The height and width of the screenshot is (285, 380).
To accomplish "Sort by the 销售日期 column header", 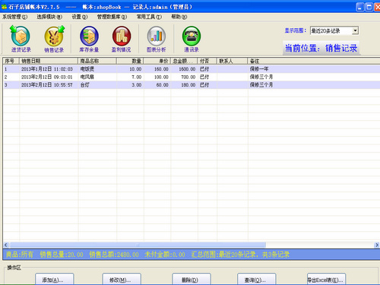I will pyautogui.click(x=49, y=61).
